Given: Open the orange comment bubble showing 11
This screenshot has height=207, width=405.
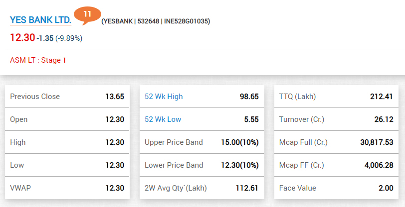Looking at the screenshot, I should [87, 14].
